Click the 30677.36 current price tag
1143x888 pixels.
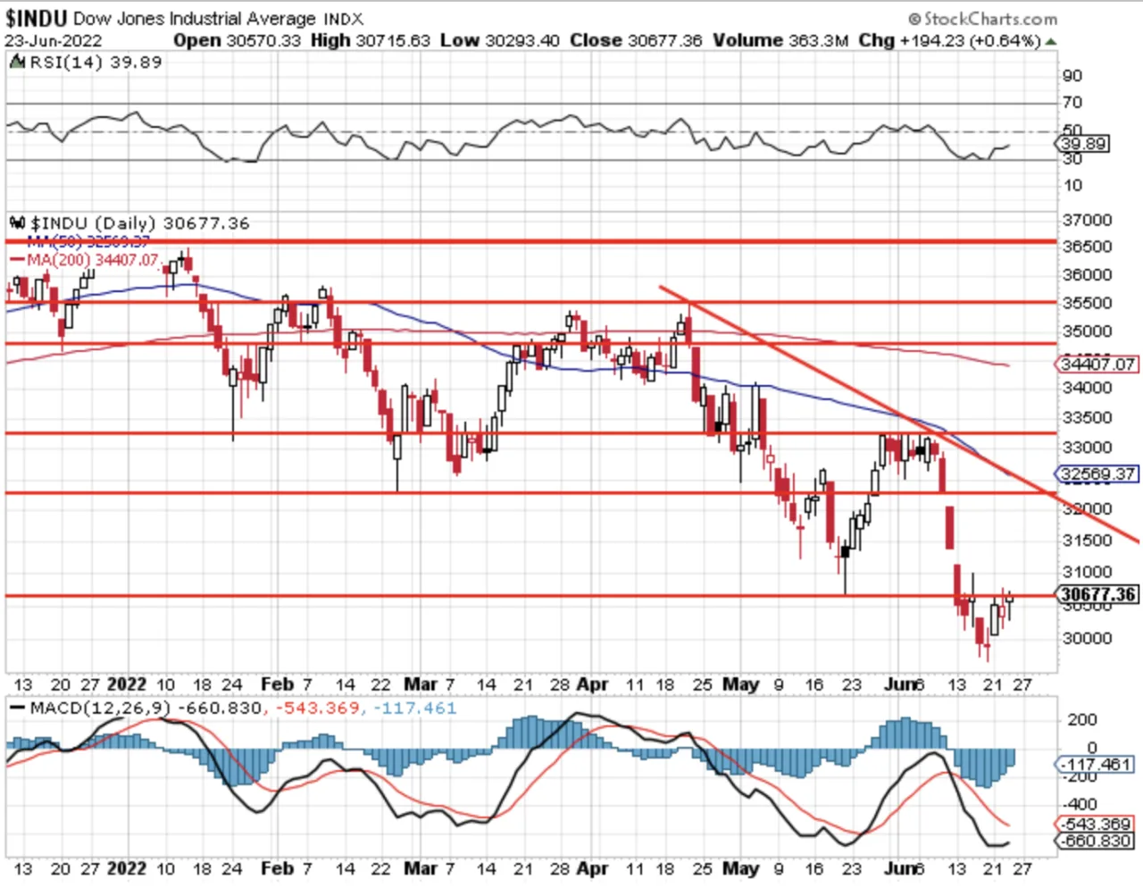click(x=1098, y=594)
